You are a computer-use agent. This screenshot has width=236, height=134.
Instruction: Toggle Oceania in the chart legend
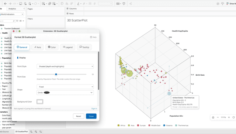pos(168,126)
